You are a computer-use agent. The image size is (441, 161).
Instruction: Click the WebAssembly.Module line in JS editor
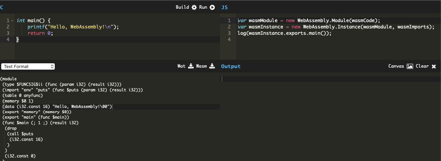click(309, 21)
